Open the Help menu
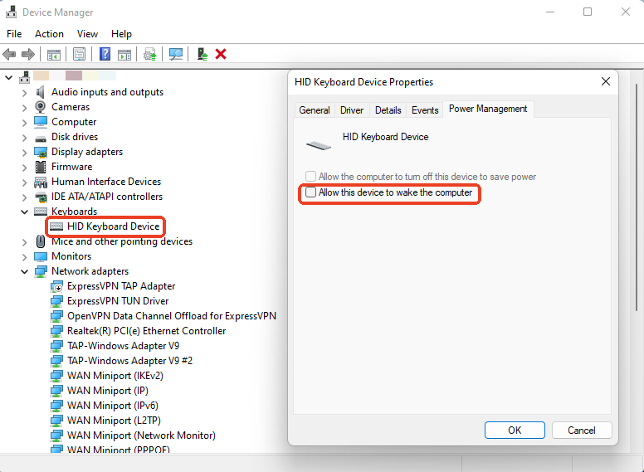 coord(121,34)
